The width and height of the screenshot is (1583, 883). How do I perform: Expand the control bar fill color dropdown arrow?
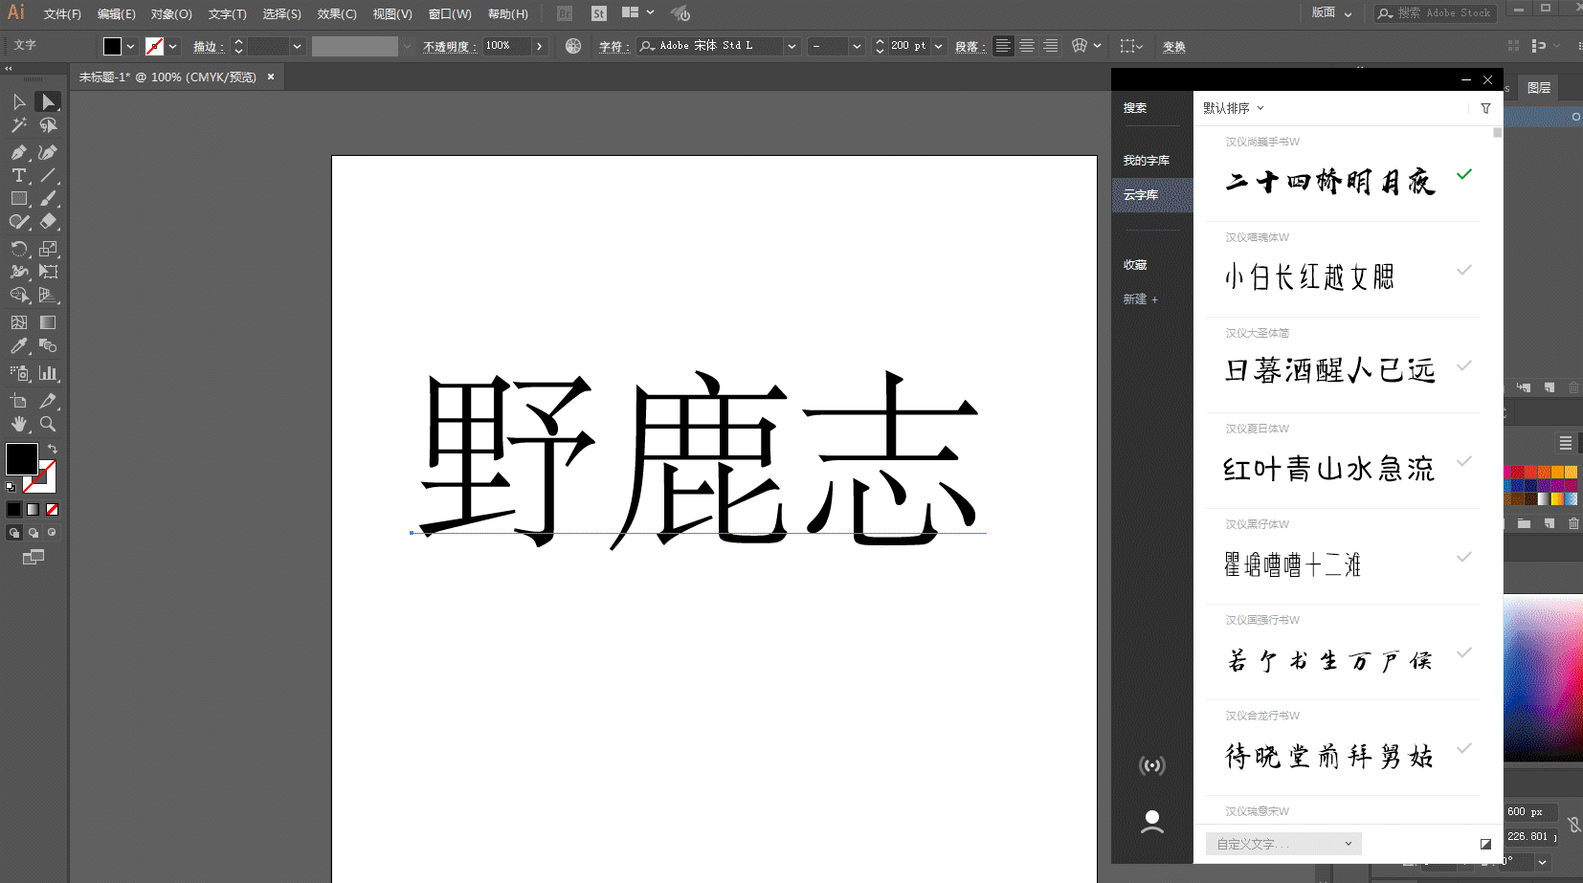(130, 46)
